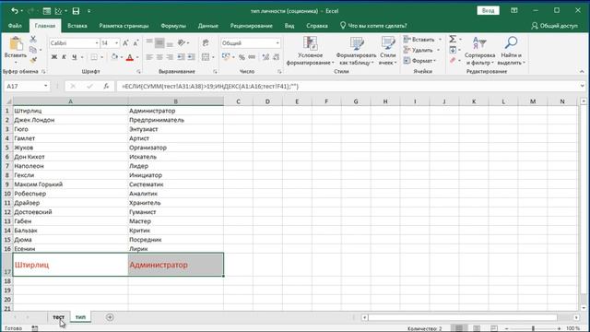Click the red font color letter A

tap(130, 57)
